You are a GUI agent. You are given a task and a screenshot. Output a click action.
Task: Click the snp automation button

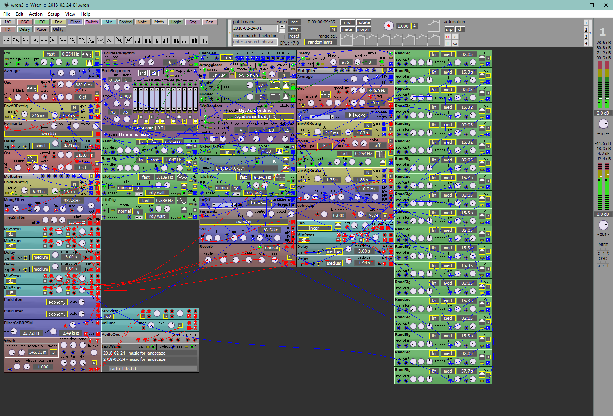click(449, 29)
